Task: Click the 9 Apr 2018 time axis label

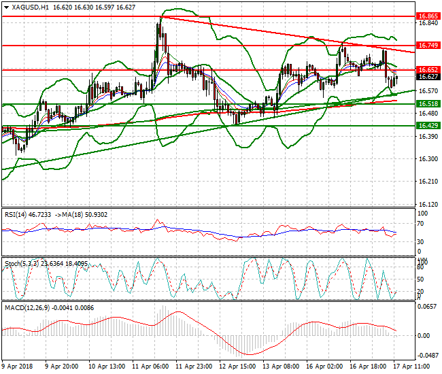Action: coord(18,367)
